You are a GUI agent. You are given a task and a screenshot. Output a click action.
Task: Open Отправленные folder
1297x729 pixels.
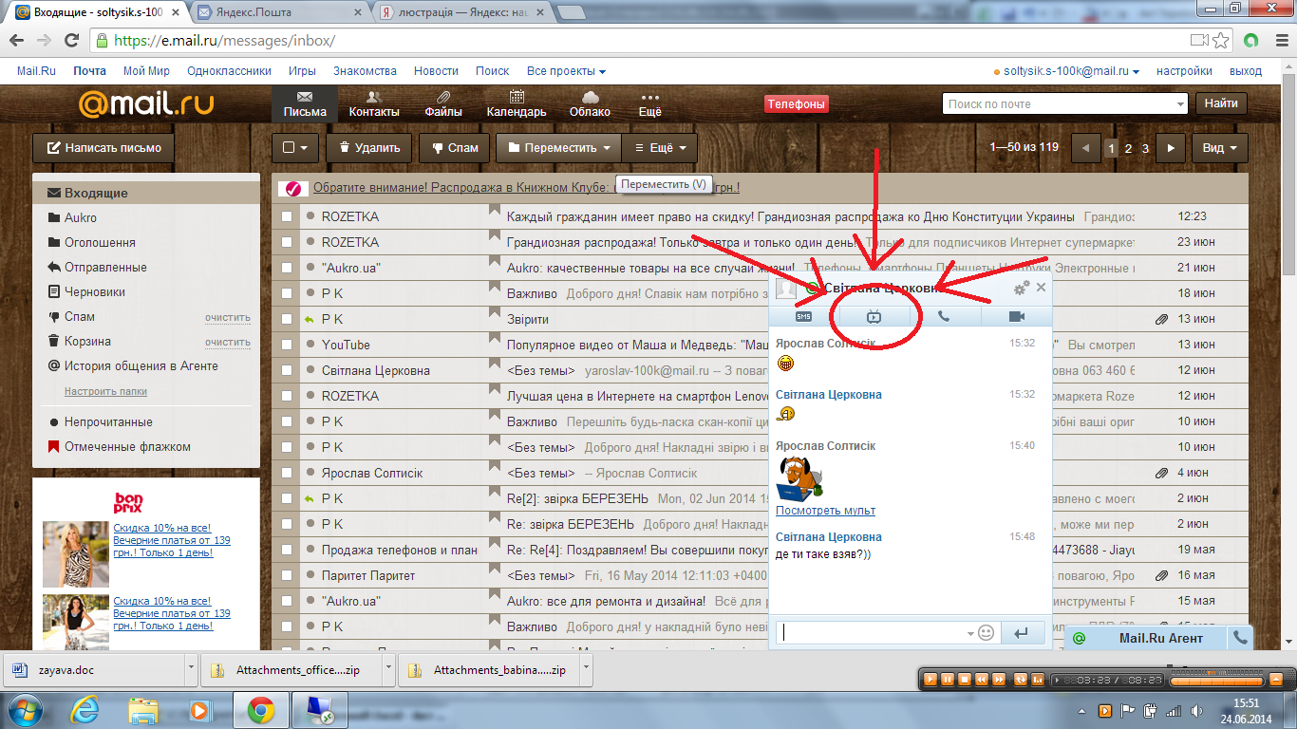[105, 268]
